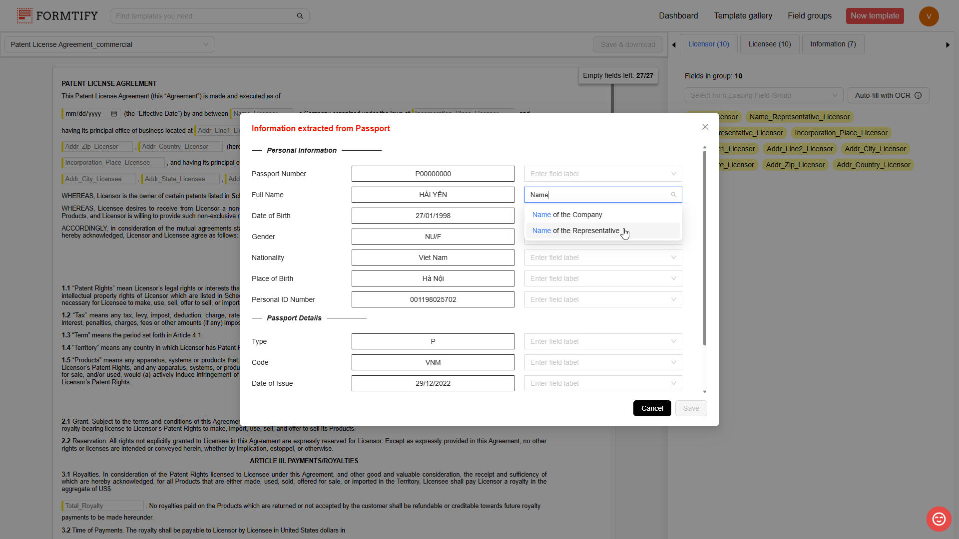Click the New template button
Image resolution: width=959 pixels, height=539 pixels.
[x=874, y=16]
